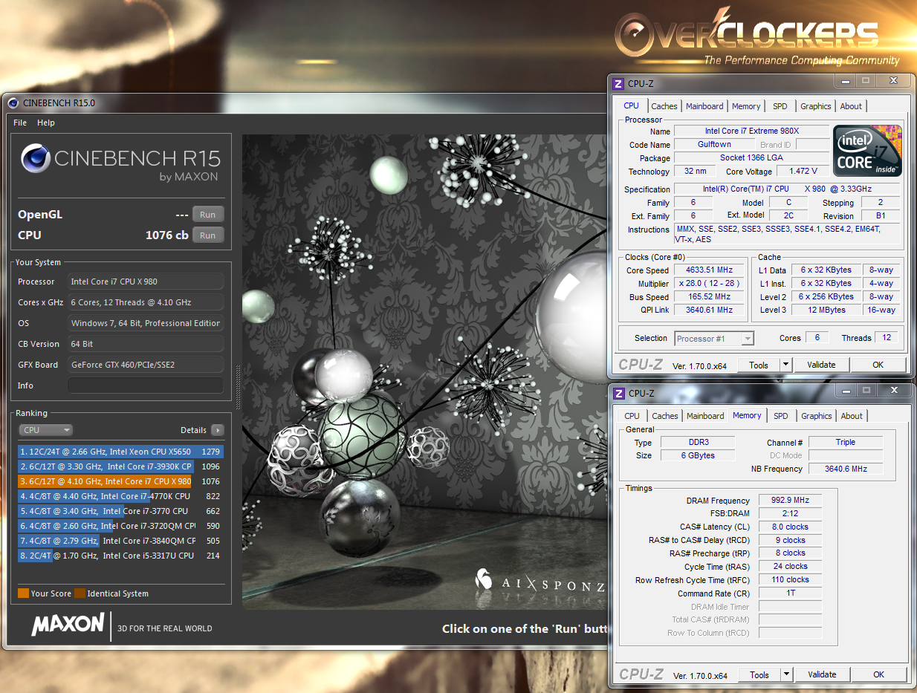This screenshot has height=693, width=917.
Task: Open the Processor #1 selection dropdown
Action: (714, 339)
